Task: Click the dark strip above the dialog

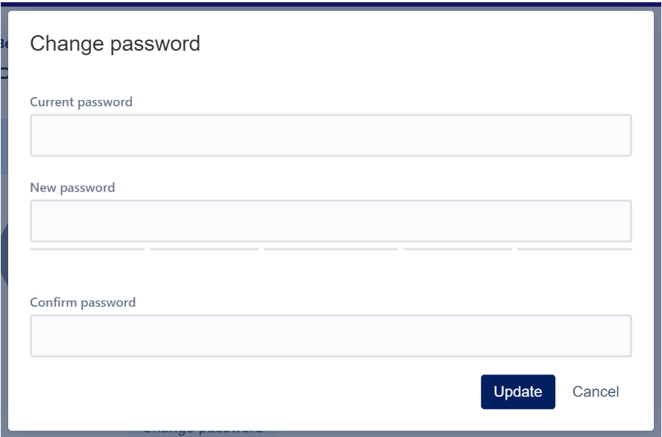Action: coord(330,4)
